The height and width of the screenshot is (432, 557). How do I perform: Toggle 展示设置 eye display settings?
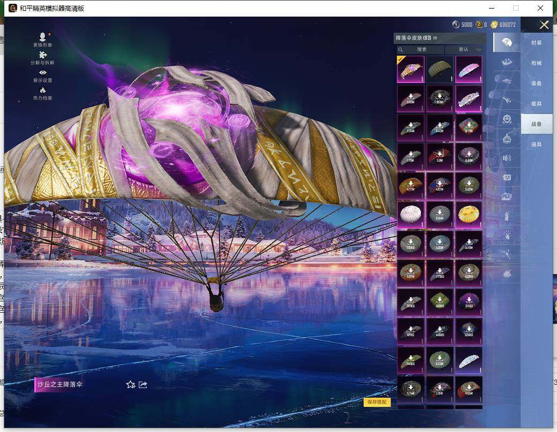coord(43,76)
